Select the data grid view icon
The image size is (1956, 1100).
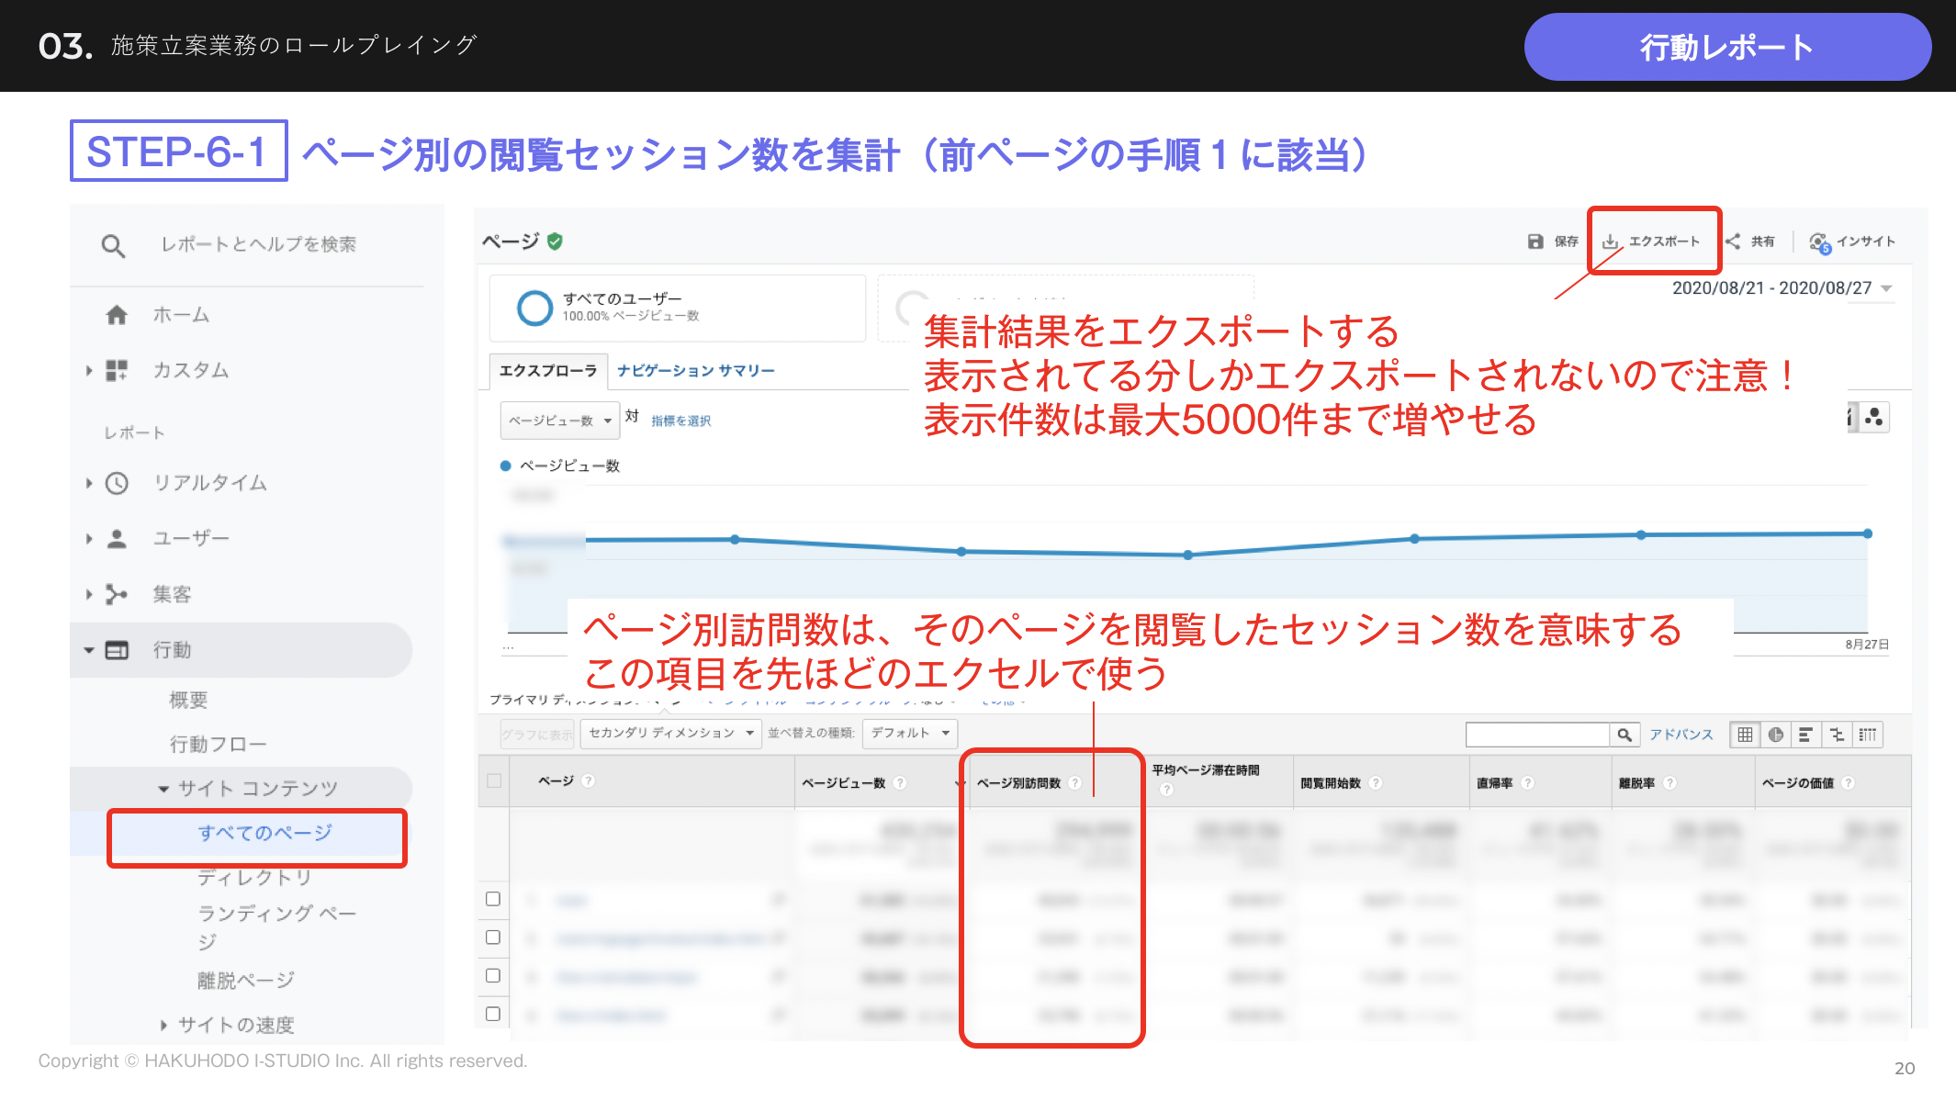(x=1745, y=735)
